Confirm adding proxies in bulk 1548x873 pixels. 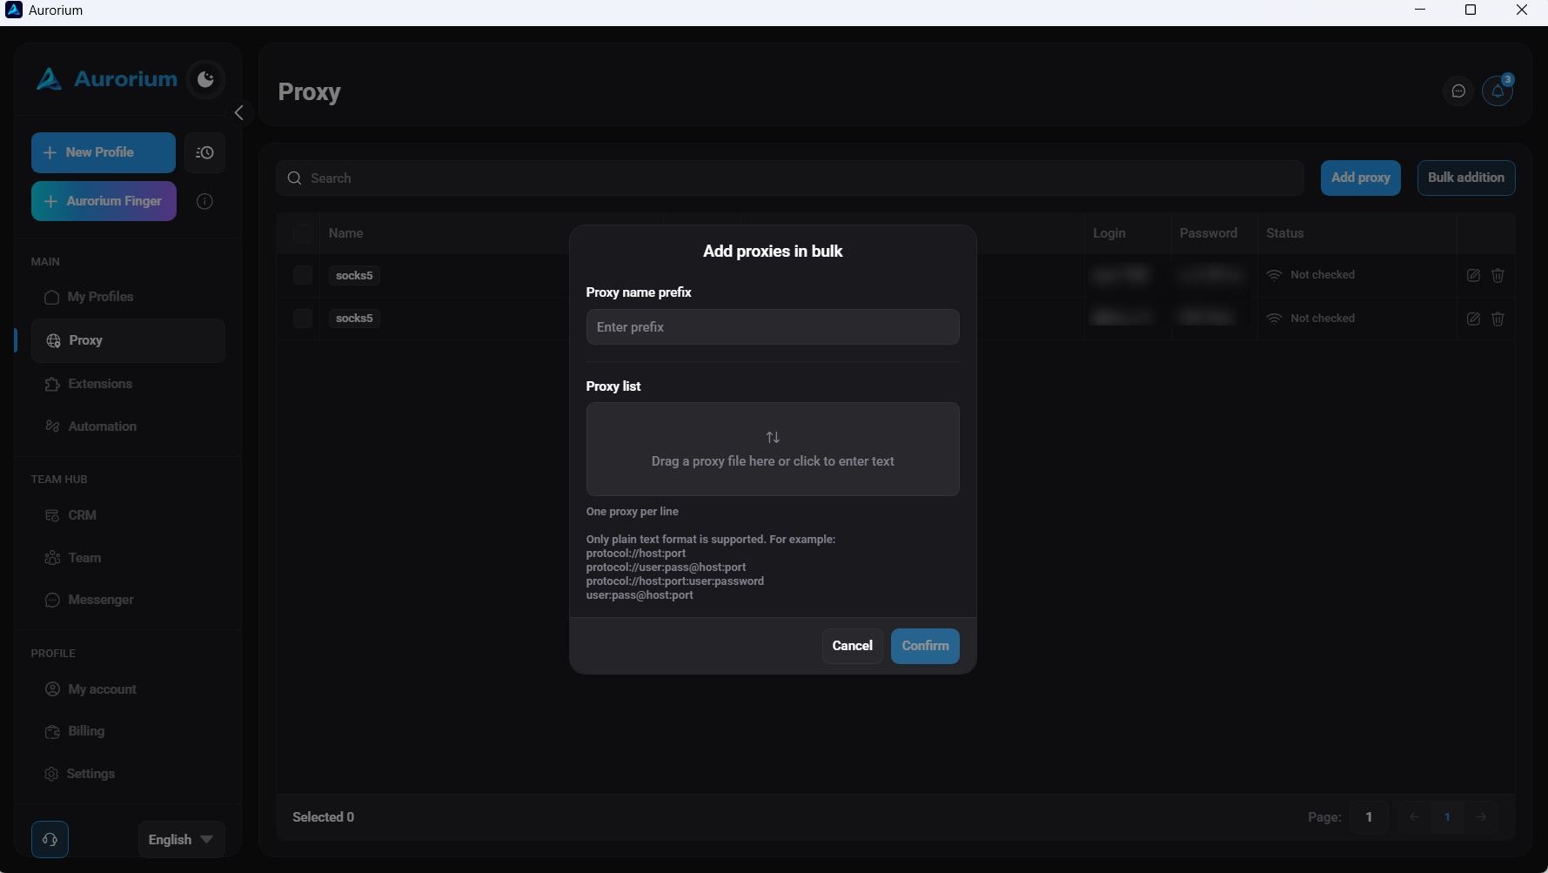[x=925, y=646]
